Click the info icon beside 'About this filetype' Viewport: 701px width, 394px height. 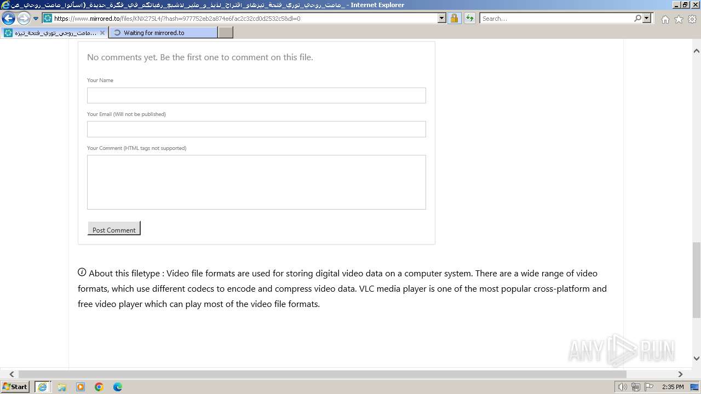click(x=82, y=272)
